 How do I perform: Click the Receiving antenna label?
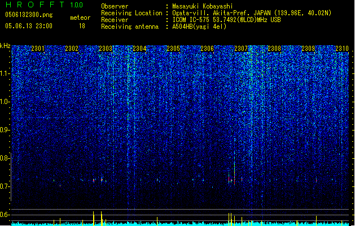[x=130, y=27]
